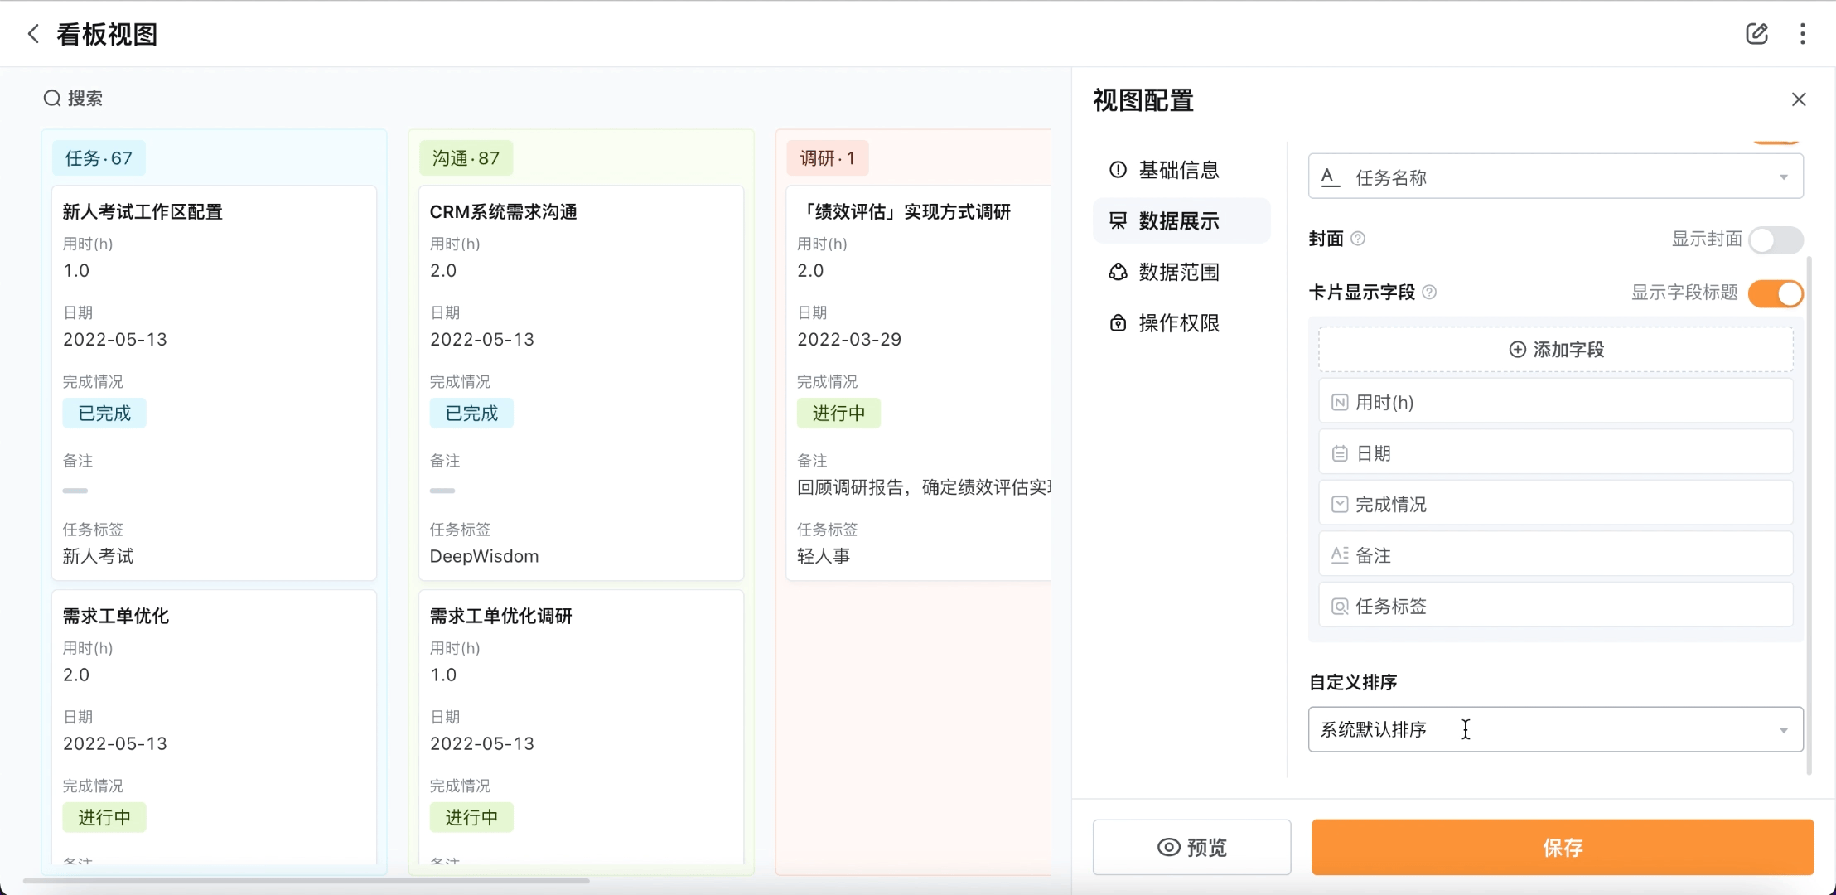Click the plus icon in 添加字段
The width and height of the screenshot is (1836, 895).
[1517, 350]
